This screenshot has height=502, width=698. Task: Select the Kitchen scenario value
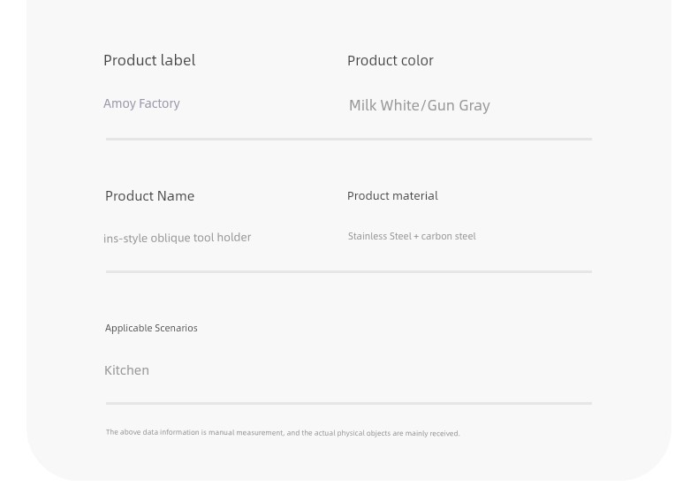126,370
